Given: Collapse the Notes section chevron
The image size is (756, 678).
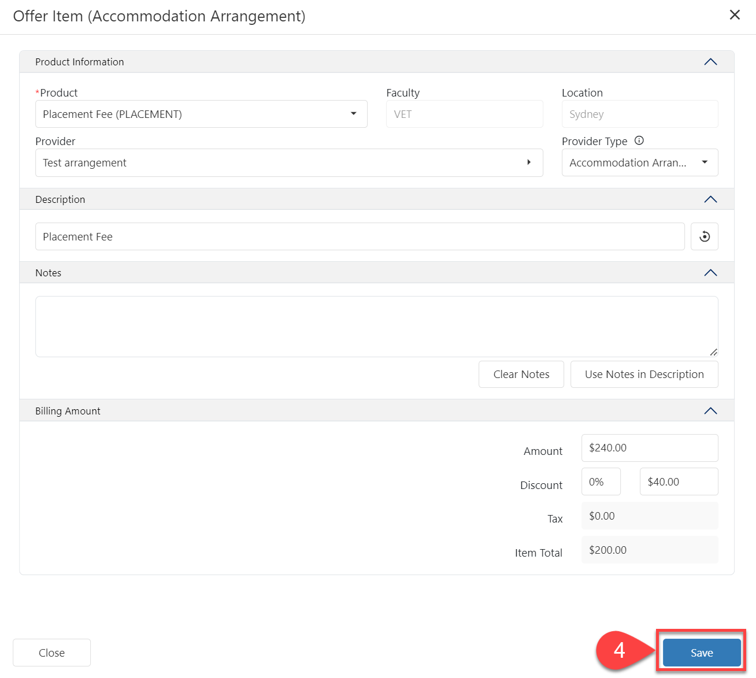Looking at the screenshot, I should point(710,273).
